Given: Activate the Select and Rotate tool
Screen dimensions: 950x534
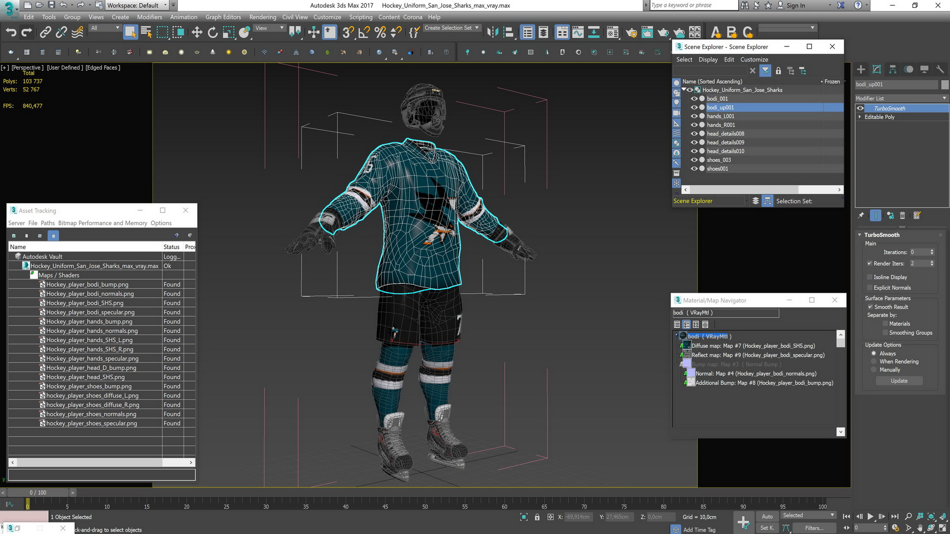Looking at the screenshot, I should click(213, 33).
